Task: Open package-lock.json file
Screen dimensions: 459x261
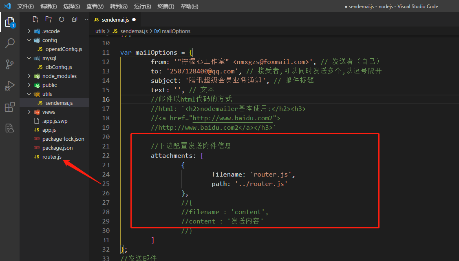Action: pyautogui.click(x=63, y=139)
